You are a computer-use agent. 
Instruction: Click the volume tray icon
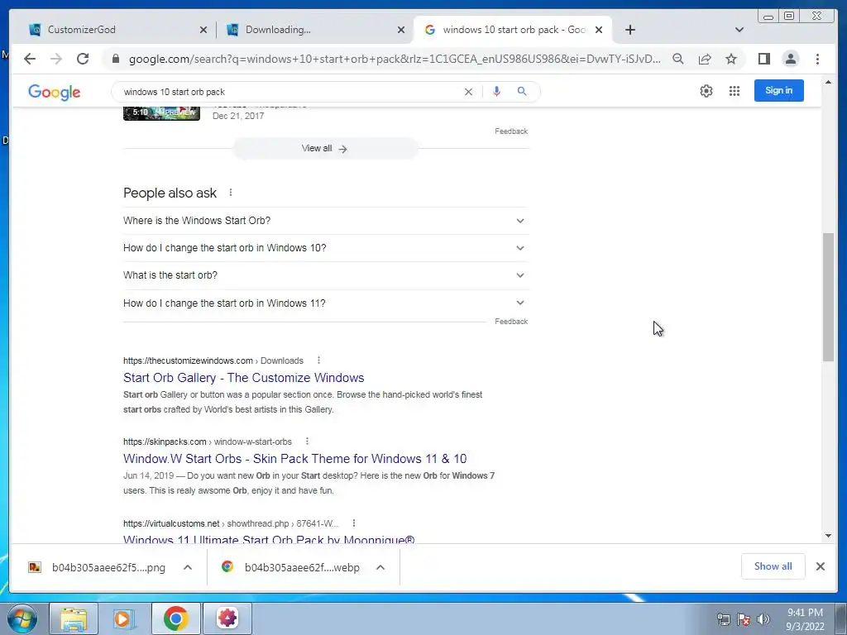pyautogui.click(x=763, y=619)
